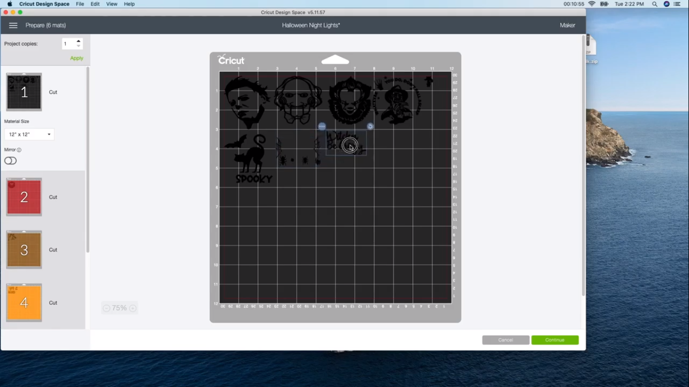Increase project copies with up arrow
This screenshot has height=387, width=689.
click(x=78, y=41)
